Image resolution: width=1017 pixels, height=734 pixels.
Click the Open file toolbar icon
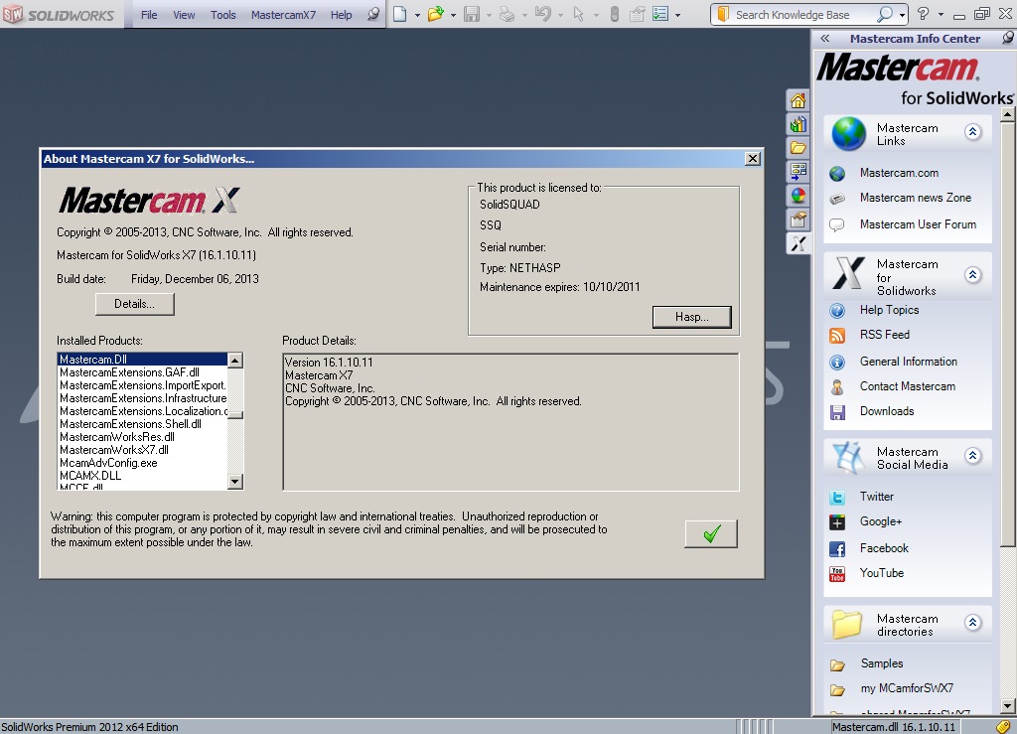coord(435,14)
